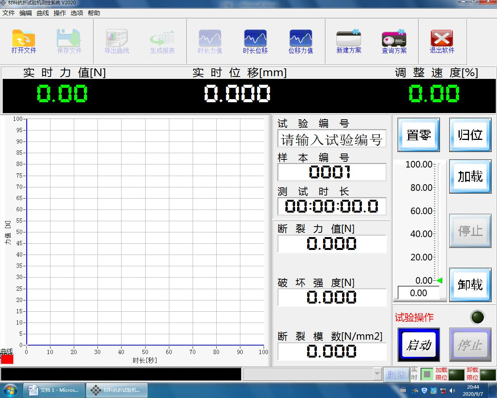Click the red 曲线 curve legend swatch

pyautogui.click(x=7, y=359)
